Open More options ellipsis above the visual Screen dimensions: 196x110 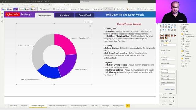(91, 22)
